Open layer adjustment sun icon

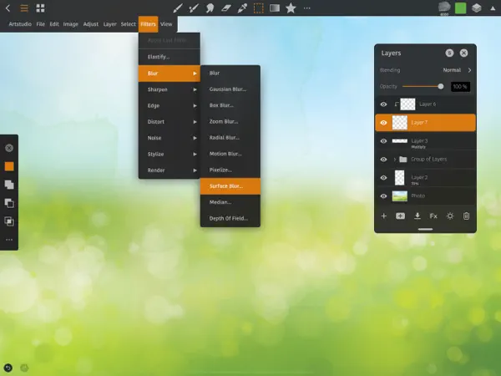(x=450, y=216)
